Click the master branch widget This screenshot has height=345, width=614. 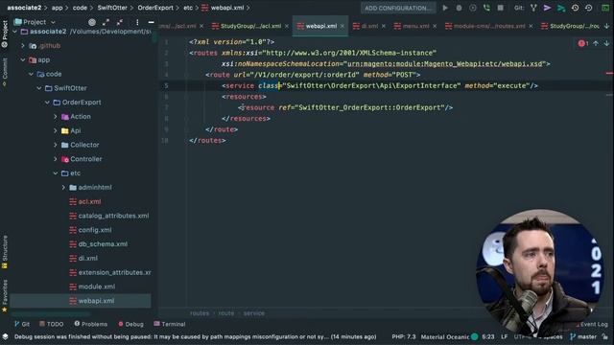583,336
